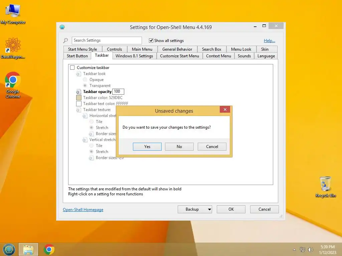Click the Taskbar opacity label
The height and width of the screenshot is (256, 342).
pyautogui.click(x=97, y=92)
